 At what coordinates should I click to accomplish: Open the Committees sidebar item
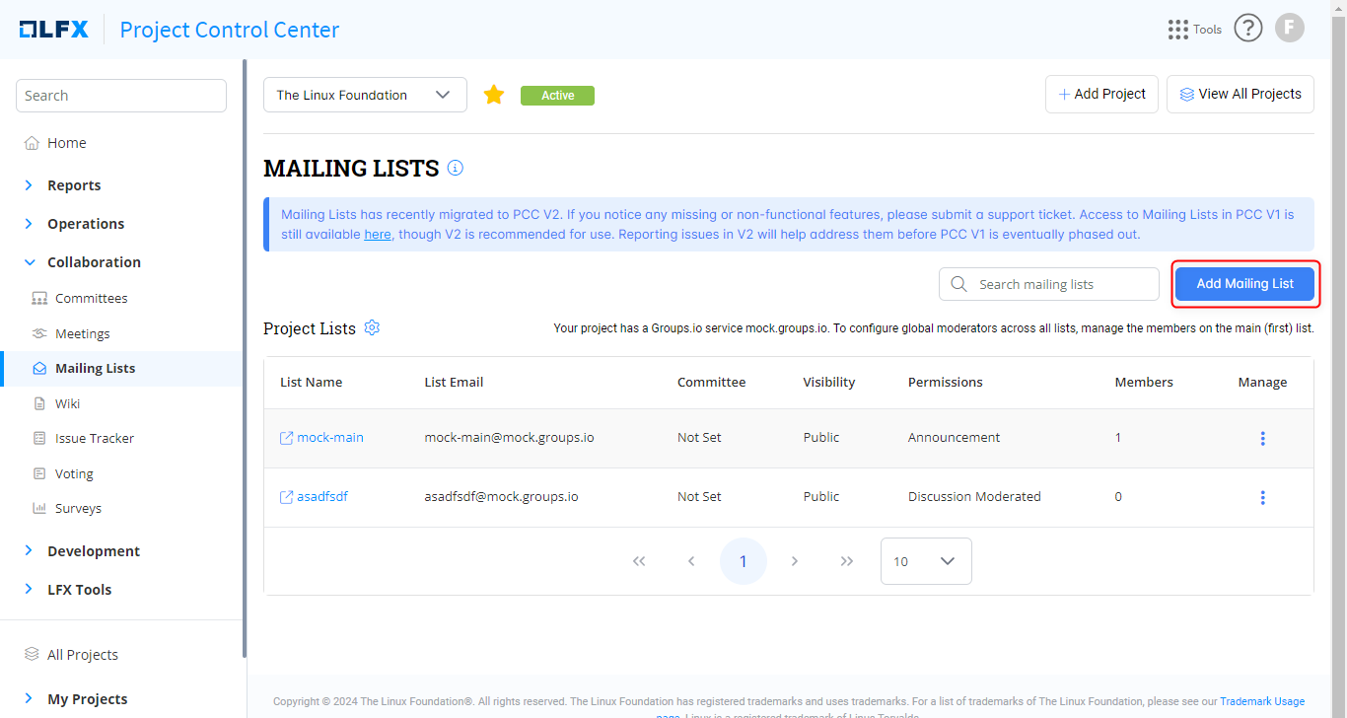(91, 298)
